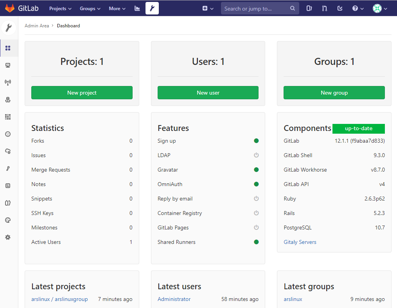Open the Settings gear icon in sidebar
Screen dimensions: 397x308
(x=8, y=237)
